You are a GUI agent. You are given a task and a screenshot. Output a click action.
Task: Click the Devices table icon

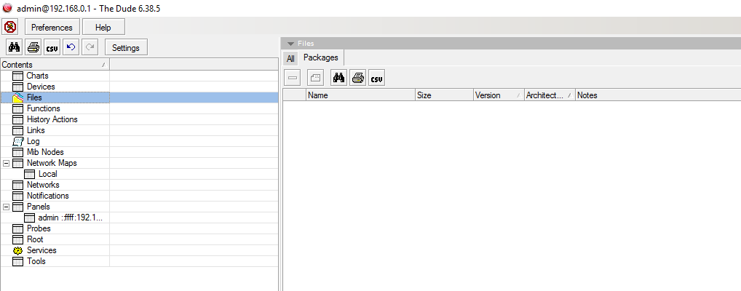pyautogui.click(x=17, y=87)
